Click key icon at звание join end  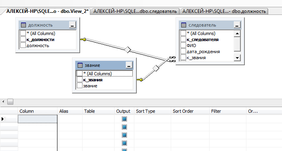point(140,80)
